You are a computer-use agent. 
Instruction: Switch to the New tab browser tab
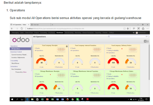tap(40, 25)
